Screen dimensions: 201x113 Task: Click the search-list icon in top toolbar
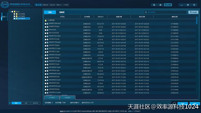[x=154, y=5]
